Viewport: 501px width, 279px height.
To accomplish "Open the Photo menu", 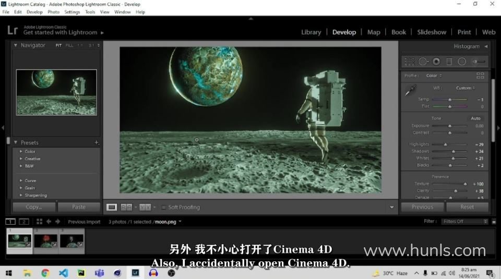I will (x=53, y=12).
